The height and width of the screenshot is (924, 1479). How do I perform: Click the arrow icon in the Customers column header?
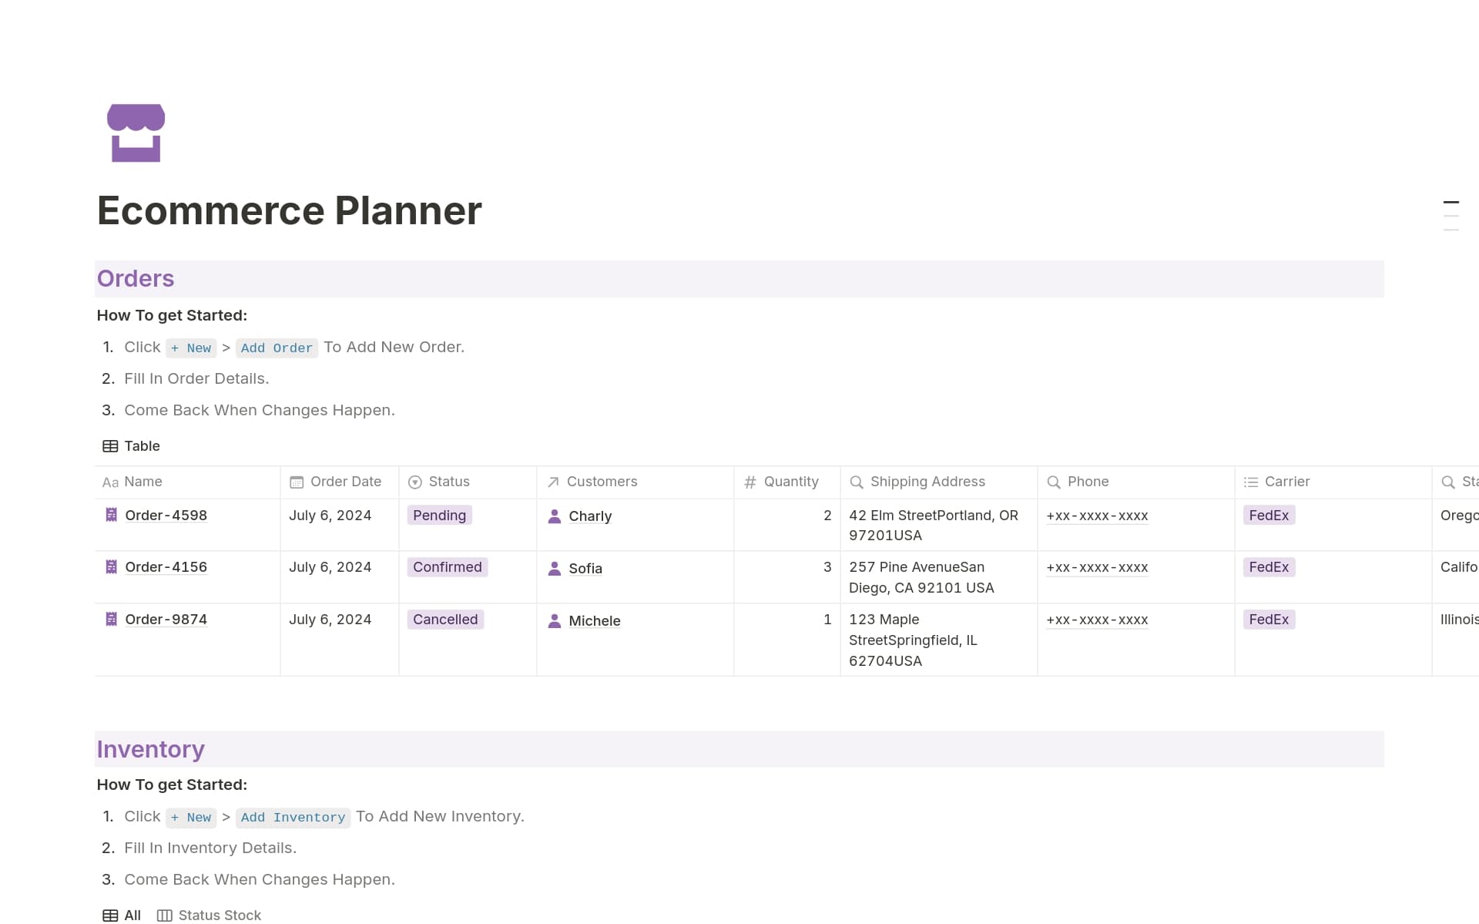552,481
